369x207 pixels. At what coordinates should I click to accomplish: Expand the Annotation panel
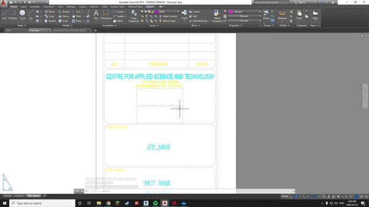click(110, 25)
